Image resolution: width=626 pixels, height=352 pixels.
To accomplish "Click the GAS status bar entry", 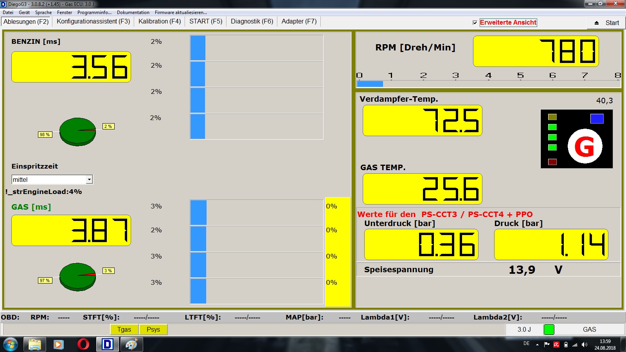I will (x=589, y=329).
